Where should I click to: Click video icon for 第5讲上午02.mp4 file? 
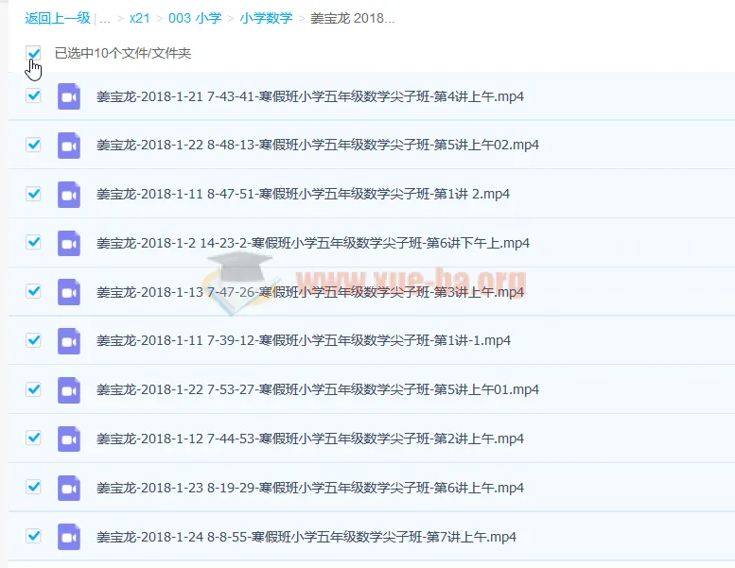[69, 146]
